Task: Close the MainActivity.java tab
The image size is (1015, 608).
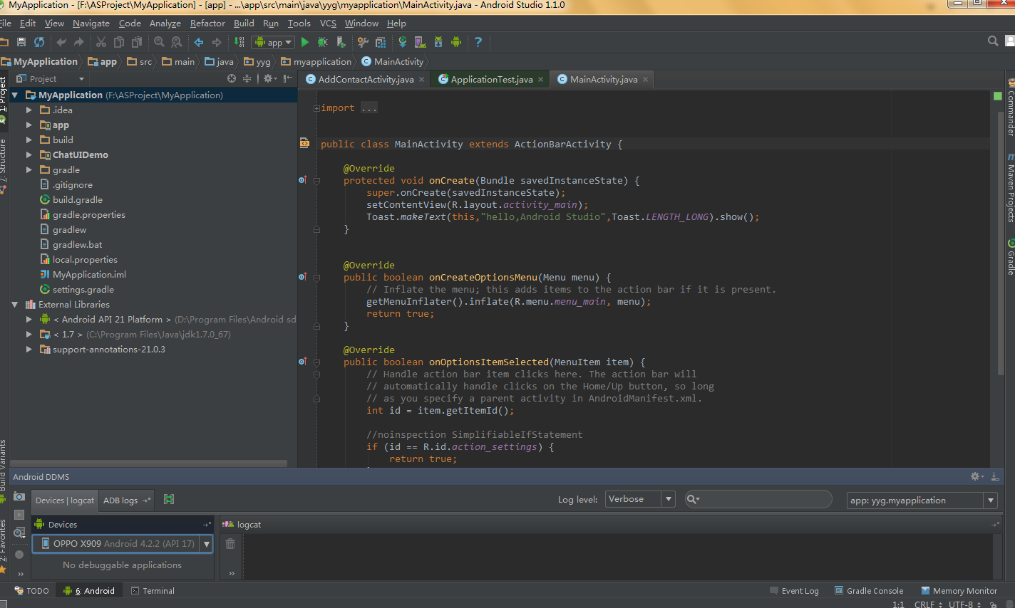Action: pyautogui.click(x=646, y=79)
